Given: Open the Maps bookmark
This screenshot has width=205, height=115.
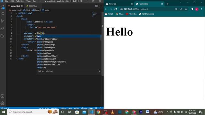Looking at the screenshot, I should (x=119, y=14).
